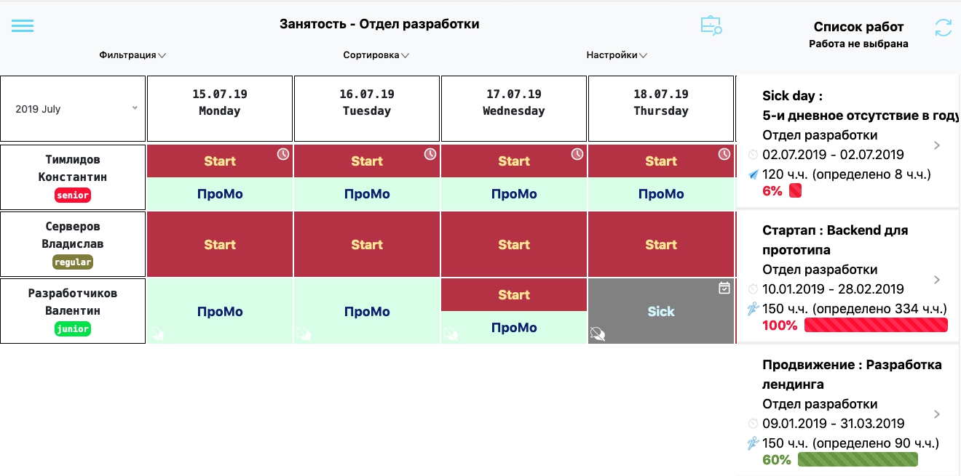The height and width of the screenshot is (476, 961).
Task: Refresh the work list
Action: 943,28
